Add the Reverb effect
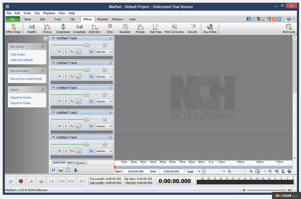This screenshot has height=199, width=301. [x=193, y=29]
